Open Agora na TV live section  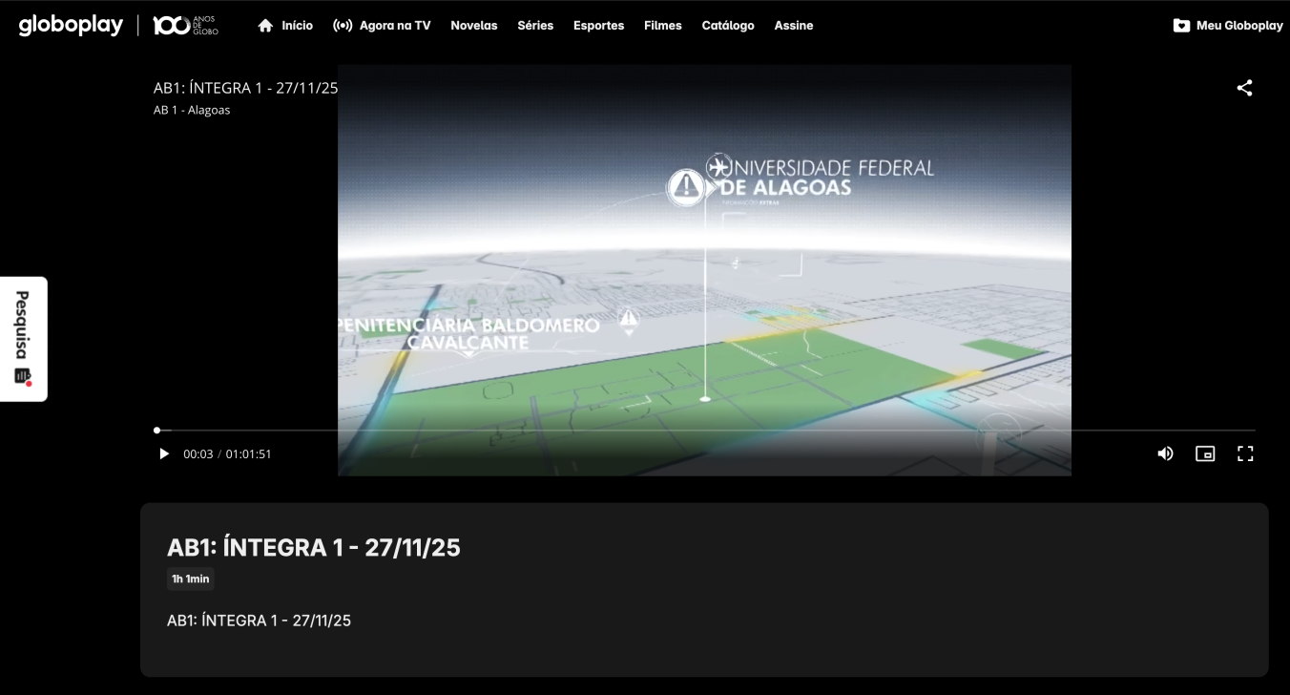(x=382, y=26)
